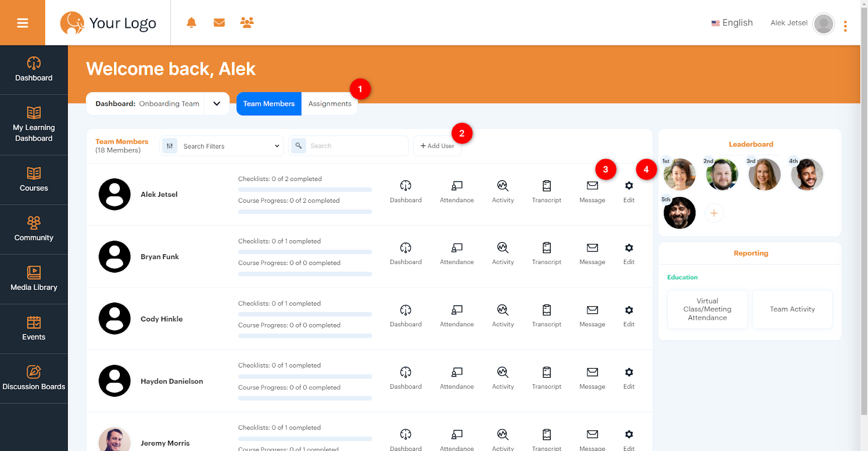Expand the Dashboard Onboarding Team dropdown
The height and width of the screenshot is (451, 868).
tap(216, 104)
